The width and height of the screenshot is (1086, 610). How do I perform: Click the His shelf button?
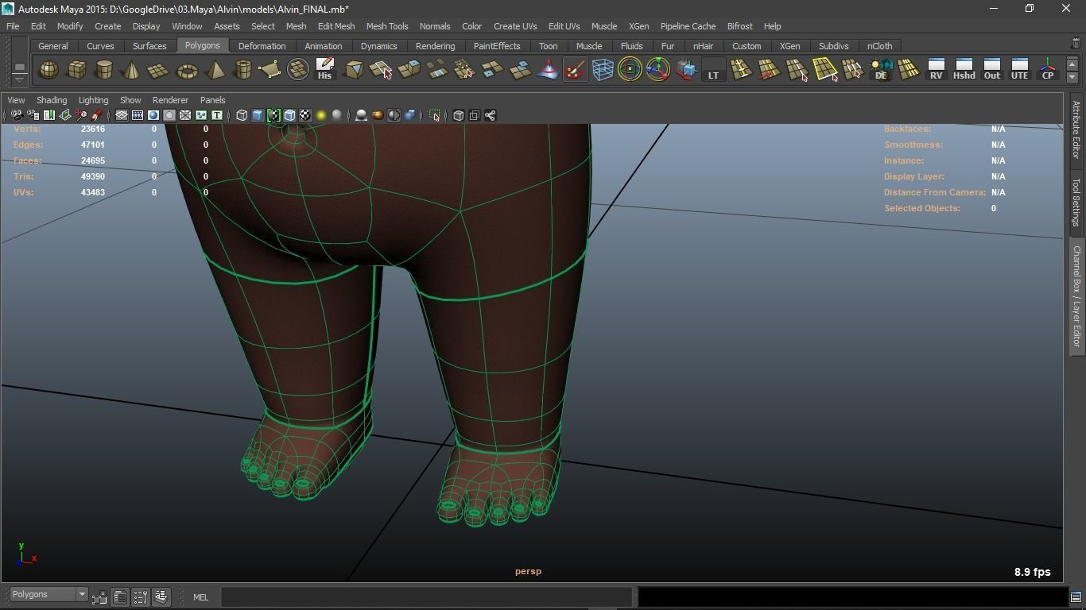tap(324, 70)
